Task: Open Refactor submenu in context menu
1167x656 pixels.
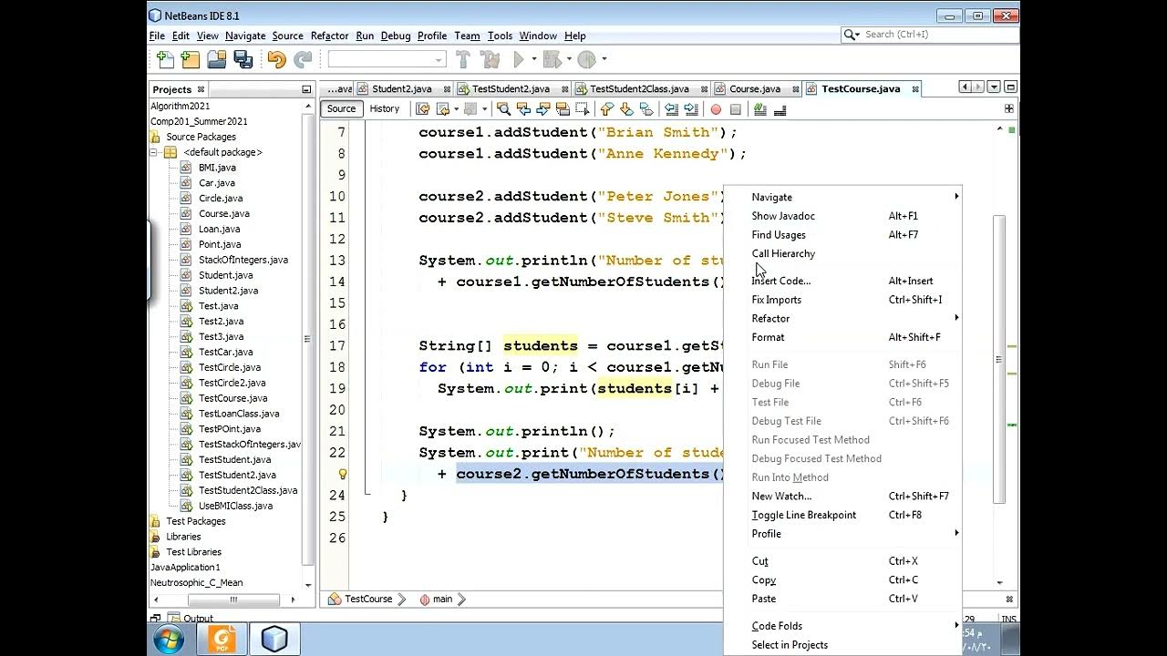Action: (x=843, y=318)
